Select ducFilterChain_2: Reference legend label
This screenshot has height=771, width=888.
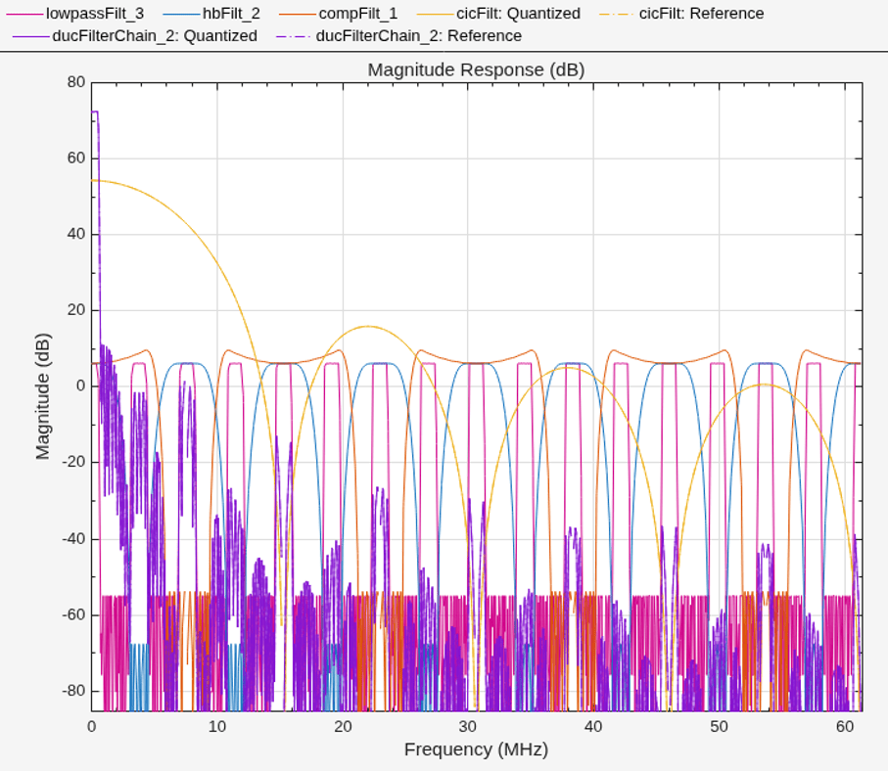[418, 36]
